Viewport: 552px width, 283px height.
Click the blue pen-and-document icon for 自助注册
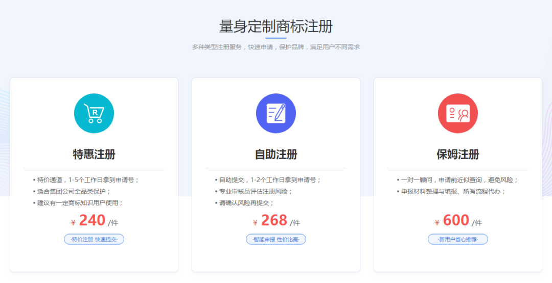(x=276, y=113)
